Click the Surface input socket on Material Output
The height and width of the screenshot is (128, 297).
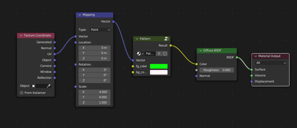pyautogui.click(x=251, y=69)
